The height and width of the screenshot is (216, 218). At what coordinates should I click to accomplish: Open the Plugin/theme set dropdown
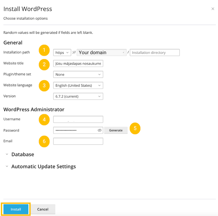pos(78,74)
